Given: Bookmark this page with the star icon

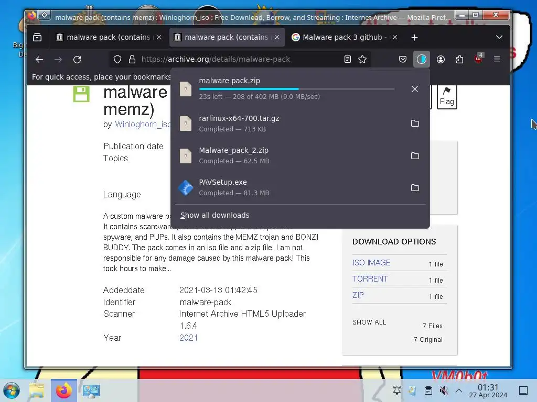Looking at the screenshot, I should point(362,60).
